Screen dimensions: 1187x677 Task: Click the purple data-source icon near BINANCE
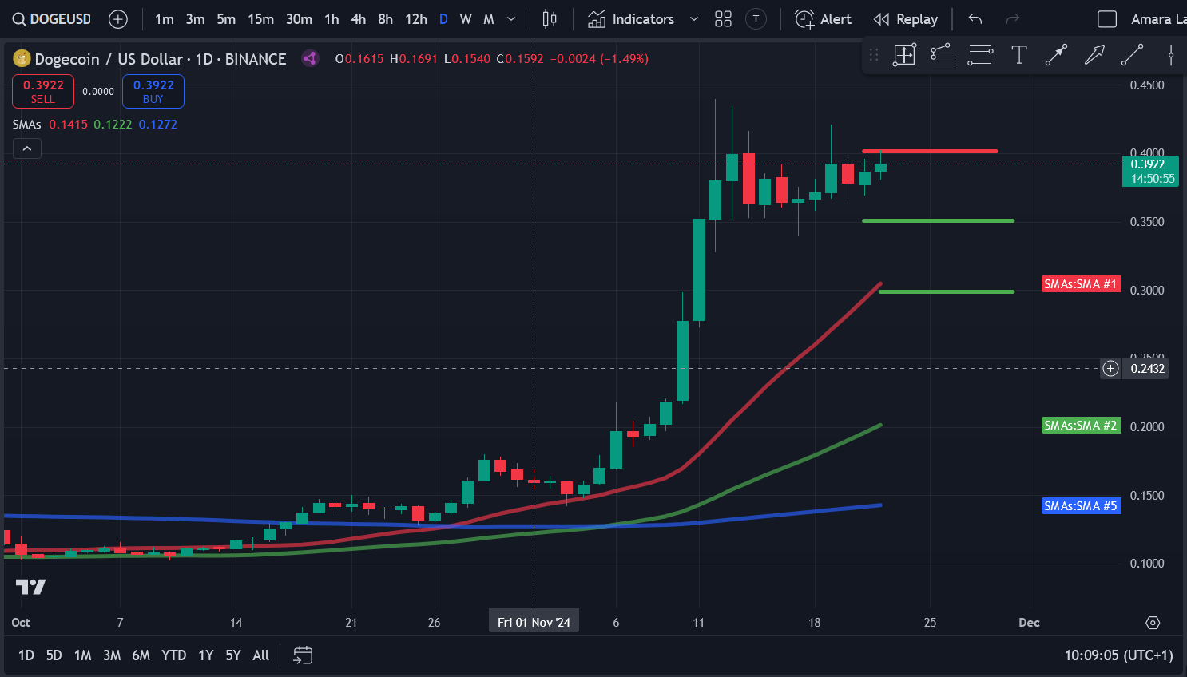[310, 58]
